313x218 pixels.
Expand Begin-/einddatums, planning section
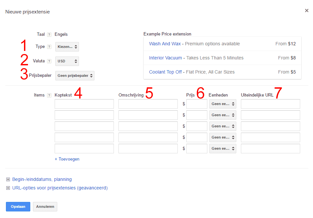pyautogui.click(x=42, y=179)
